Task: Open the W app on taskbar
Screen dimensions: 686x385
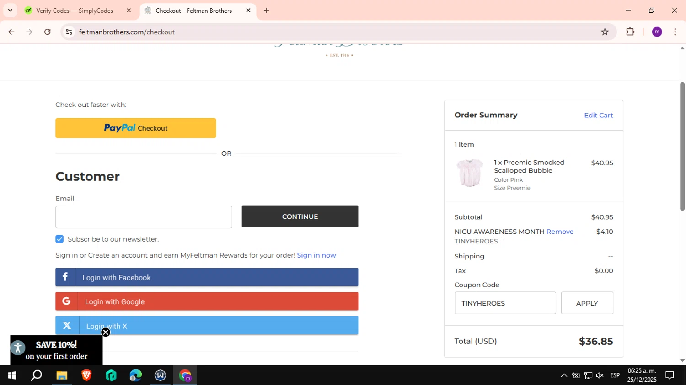Action: (x=161, y=375)
